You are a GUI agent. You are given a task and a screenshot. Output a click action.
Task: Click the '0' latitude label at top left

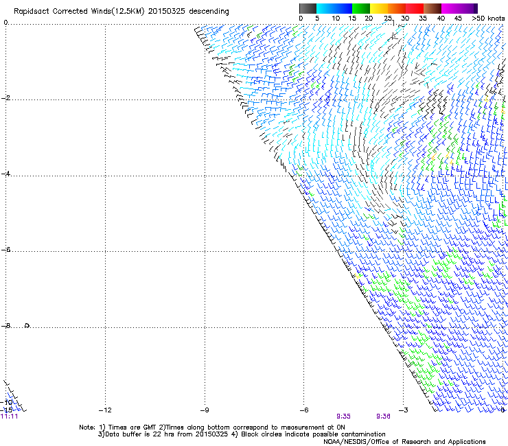coord(5,23)
